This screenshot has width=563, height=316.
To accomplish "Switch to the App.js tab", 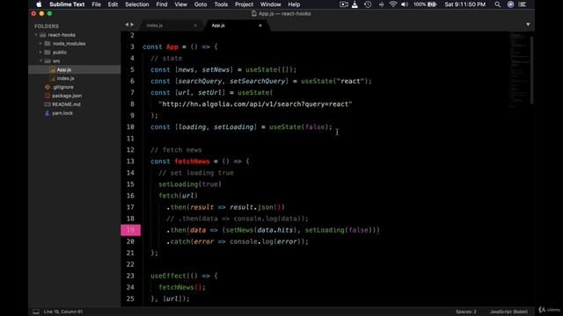I will 218,25.
